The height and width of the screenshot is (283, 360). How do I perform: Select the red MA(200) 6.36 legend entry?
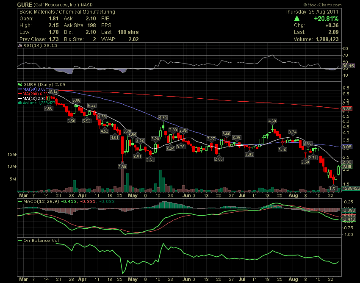(33, 94)
